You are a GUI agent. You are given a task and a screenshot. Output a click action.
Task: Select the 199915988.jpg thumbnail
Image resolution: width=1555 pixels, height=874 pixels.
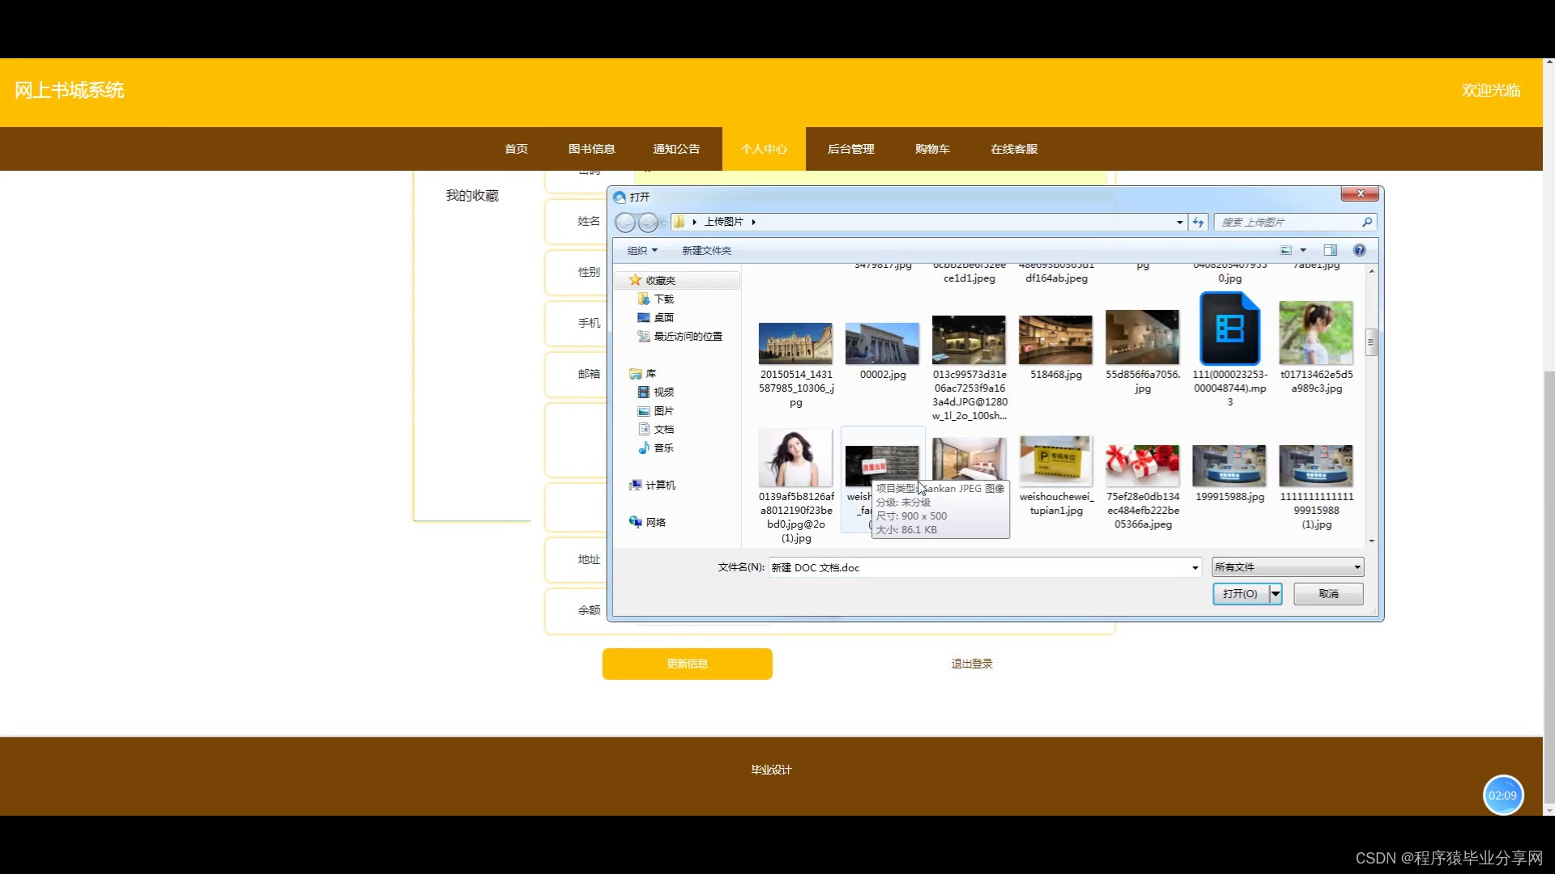pyautogui.click(x=1229, y=465)
